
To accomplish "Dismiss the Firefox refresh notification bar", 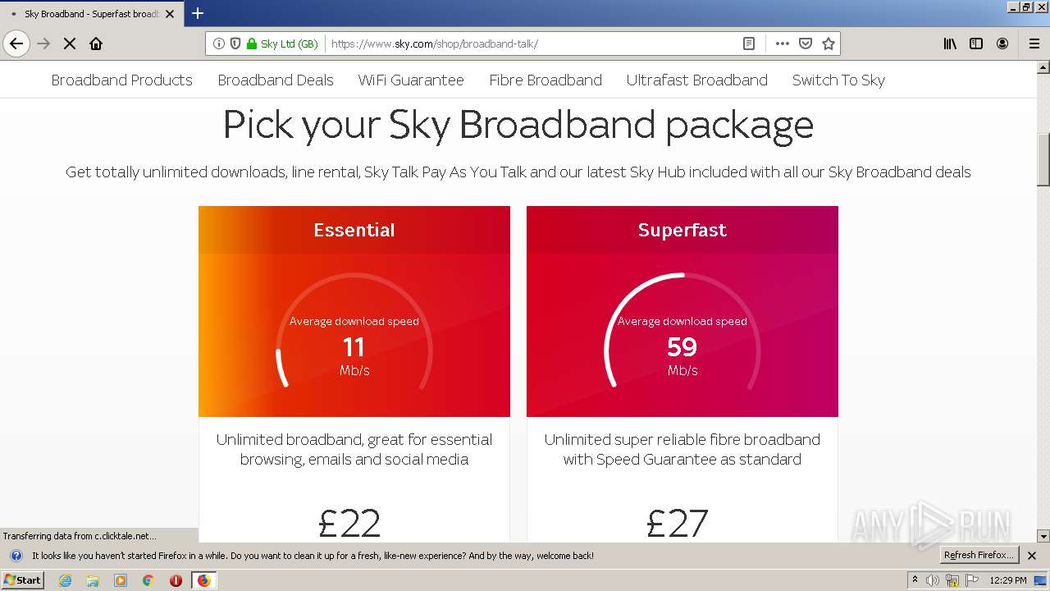I will tap(1032, 556).
